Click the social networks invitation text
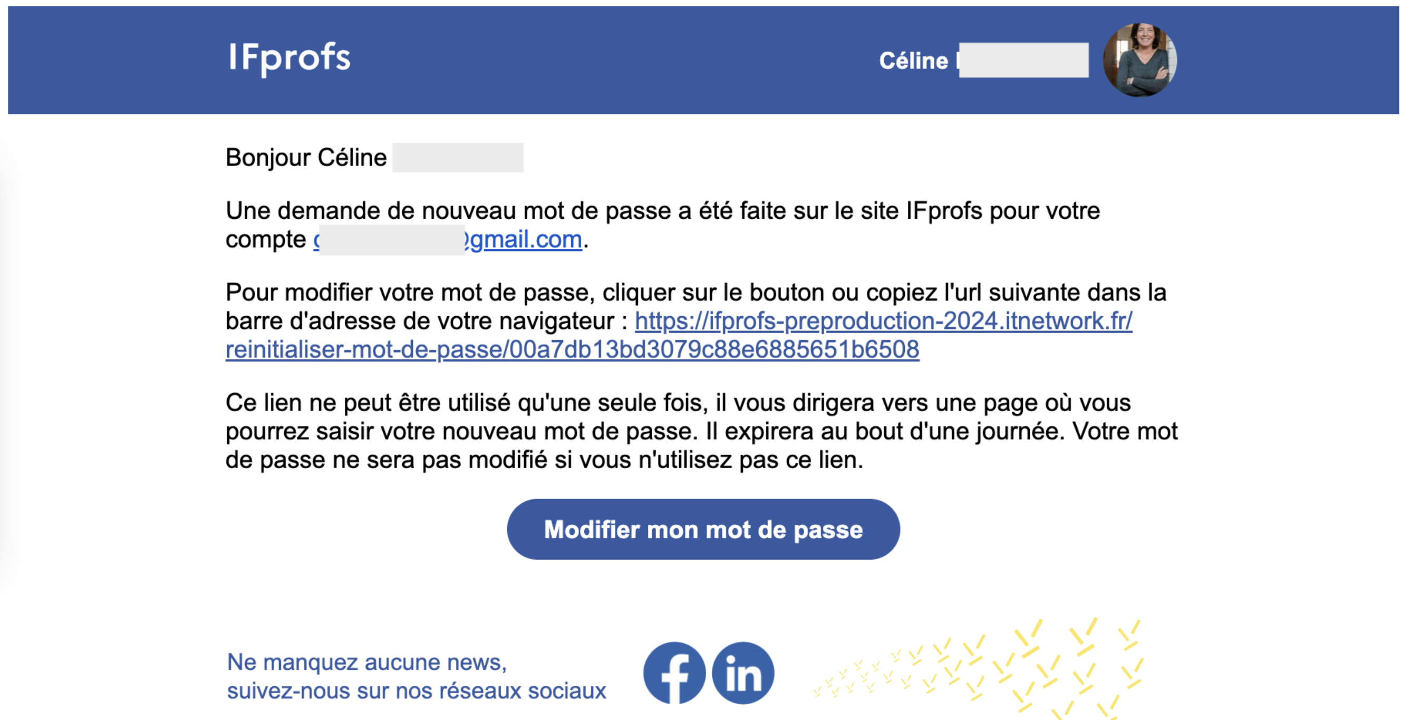 (x=415, y=691)
